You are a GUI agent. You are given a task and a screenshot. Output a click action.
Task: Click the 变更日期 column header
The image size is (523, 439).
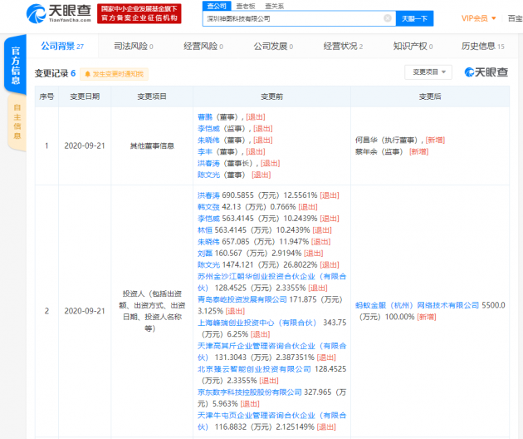coord(85,96)
